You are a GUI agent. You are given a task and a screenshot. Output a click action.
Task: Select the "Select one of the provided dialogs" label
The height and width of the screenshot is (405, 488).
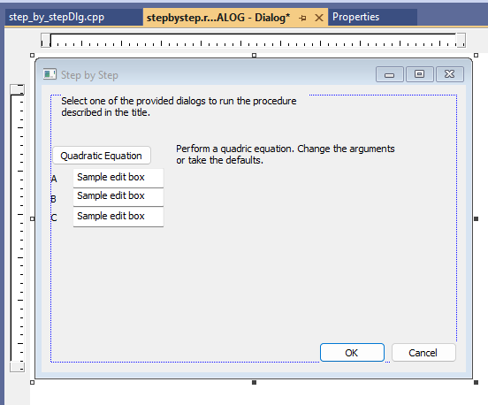pos(179,106)
